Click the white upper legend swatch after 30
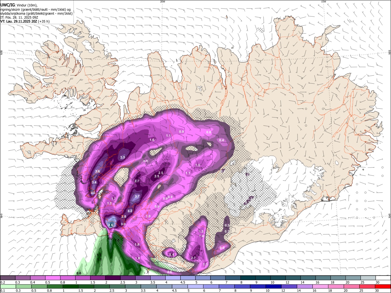391x293 pixels. [x=382, y=278]
